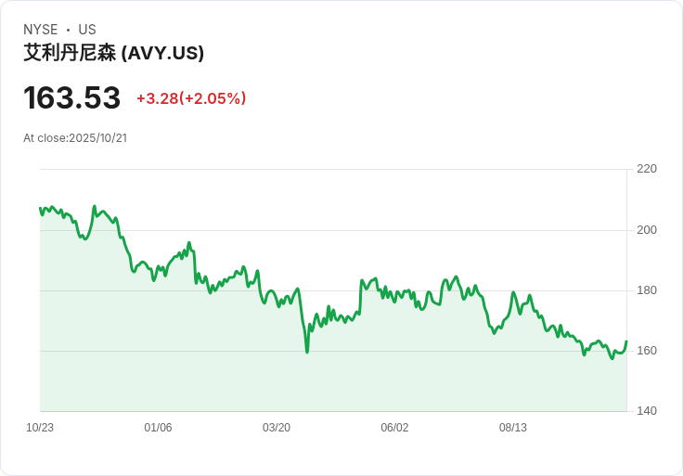The height and width of the screenshot is (476, 683).
Task: Select the 06/02 date on the x-axis
Action: coord(394,428)
